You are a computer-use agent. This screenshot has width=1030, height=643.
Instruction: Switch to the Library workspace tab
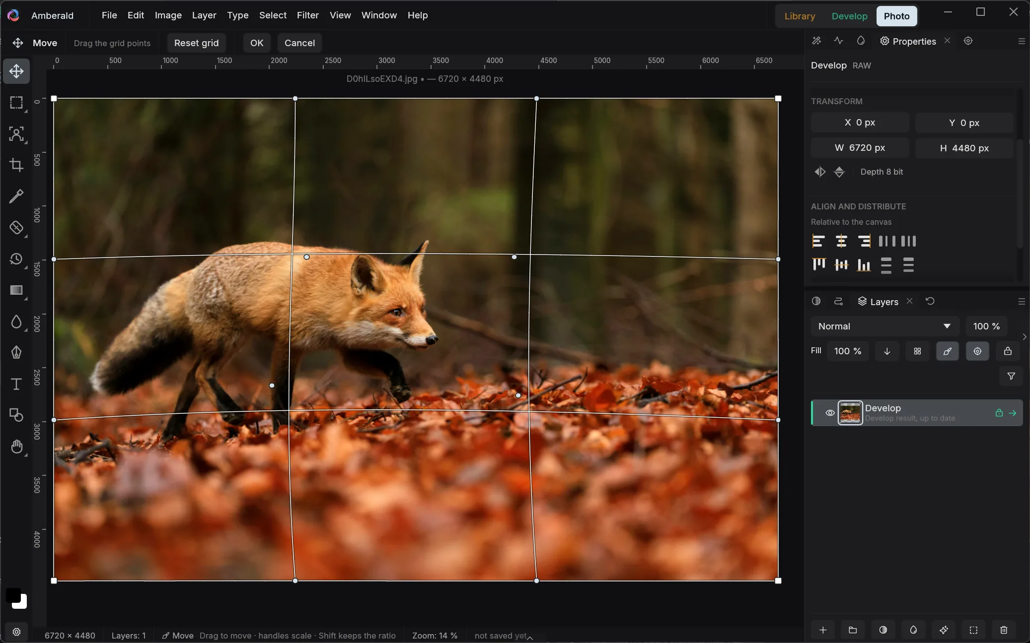(800, 16)
